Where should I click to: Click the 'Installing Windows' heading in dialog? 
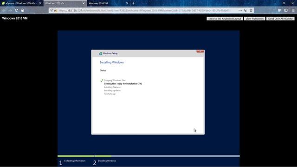coord(112,62)
